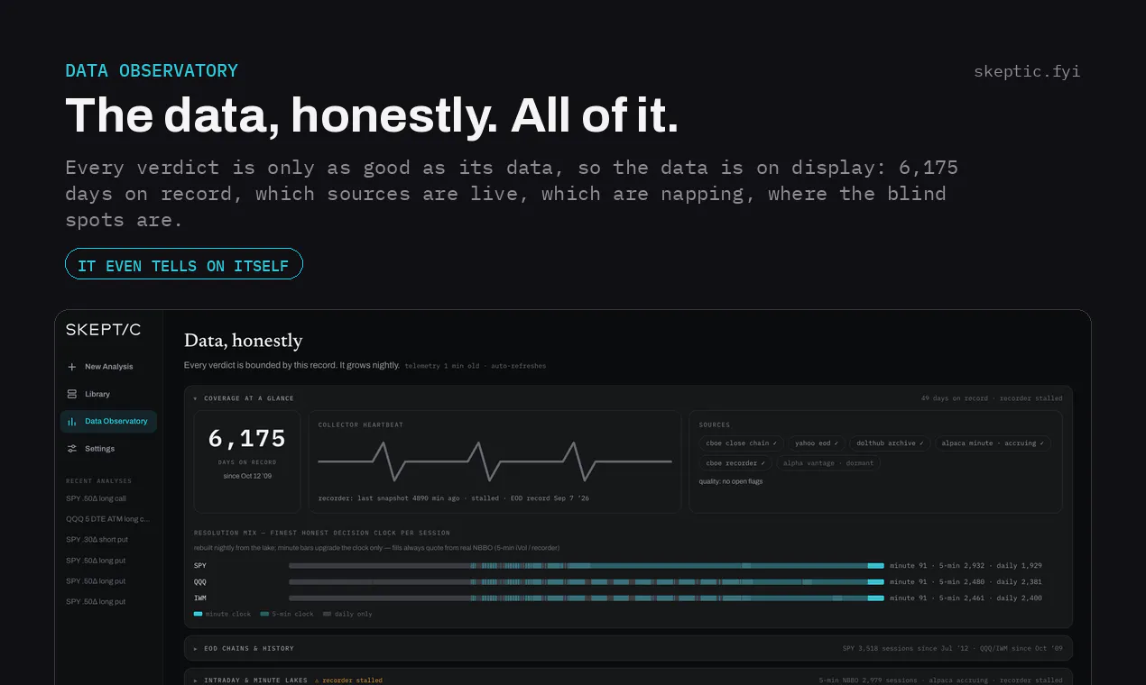Click the yahoo eod source chip
Screen dimensions: 1146x685
[817, 443]
